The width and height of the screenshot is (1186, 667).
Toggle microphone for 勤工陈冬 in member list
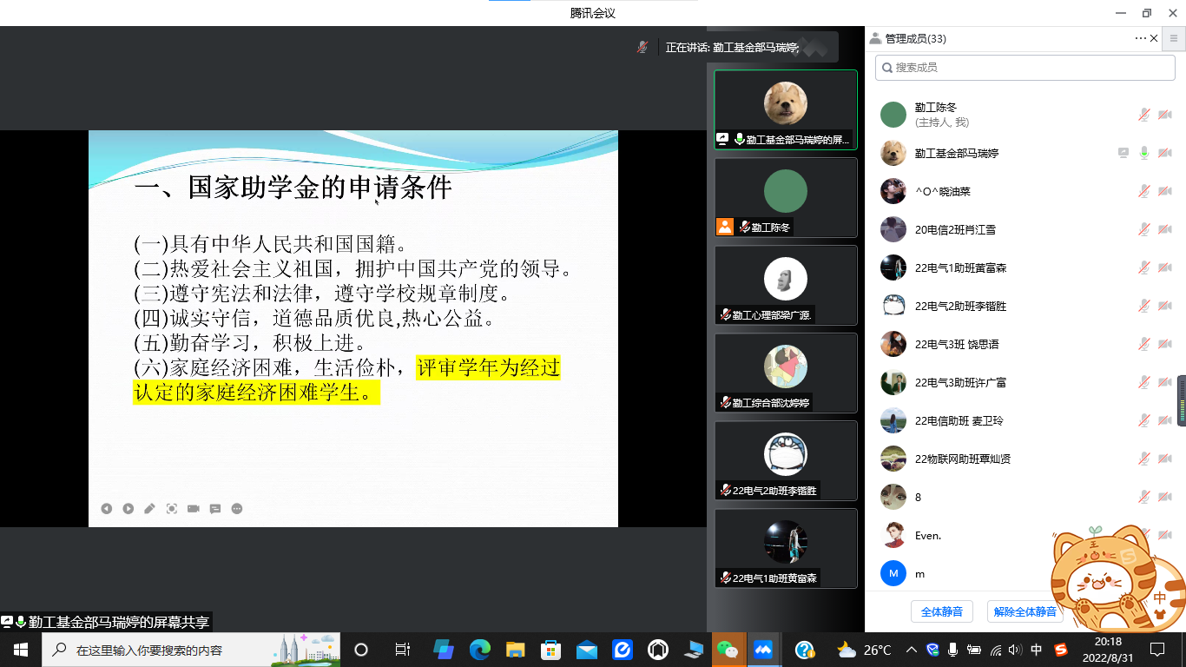coord(1144,115)
